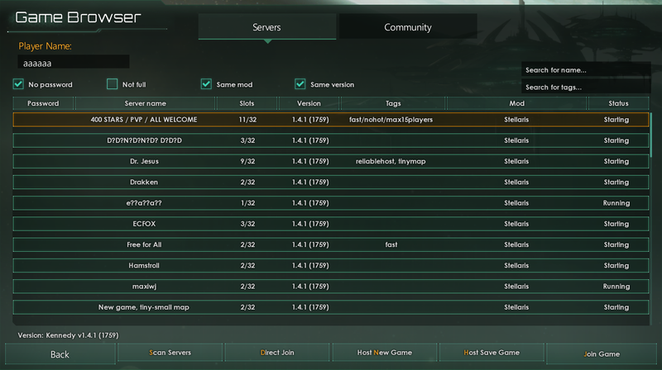Image resolution: width=662 pixels, height=370 pixels.
Task: Sort by Tags column header
Action: (393, 103)
